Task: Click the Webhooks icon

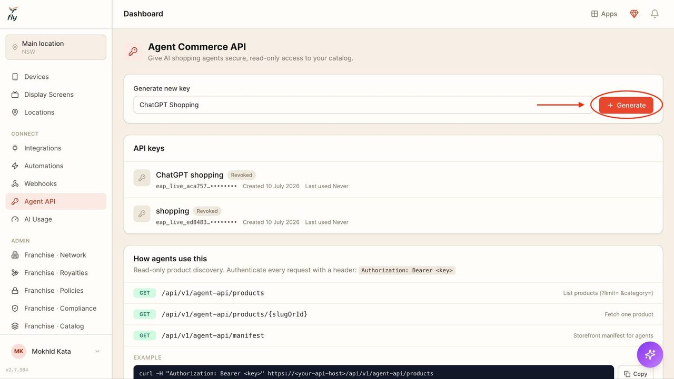Action: [15, 183]
